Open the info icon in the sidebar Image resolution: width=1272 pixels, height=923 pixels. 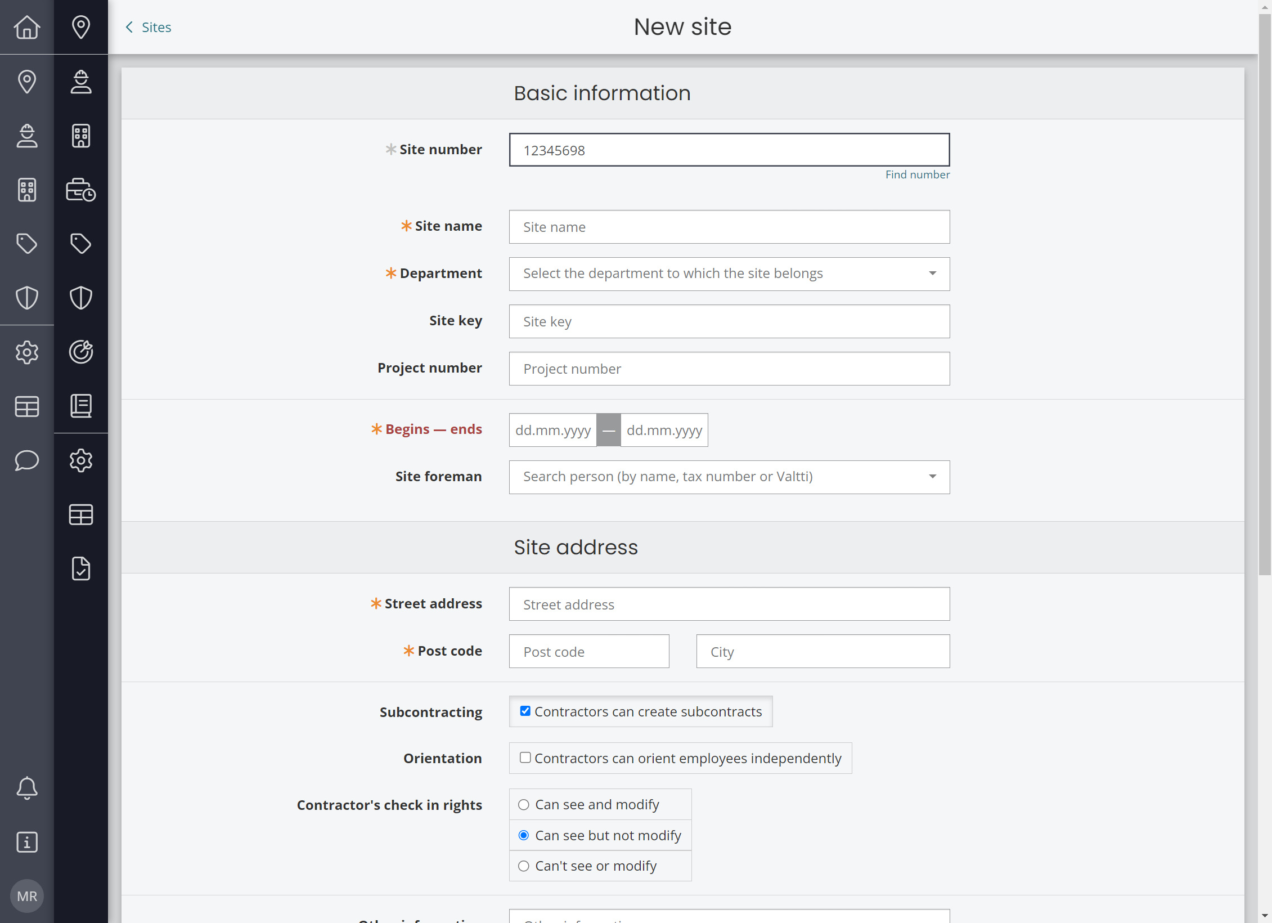tap(27, 842)
